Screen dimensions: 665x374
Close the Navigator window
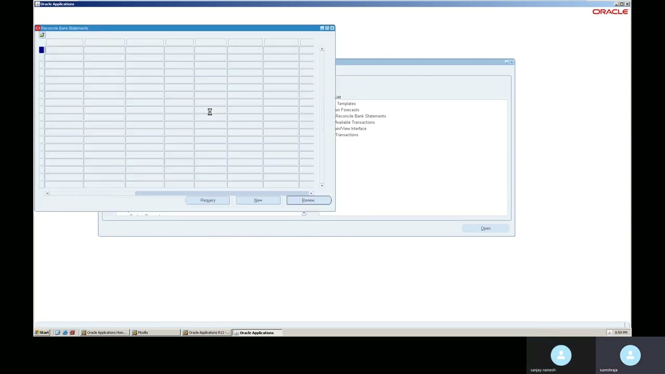[511, 62]
